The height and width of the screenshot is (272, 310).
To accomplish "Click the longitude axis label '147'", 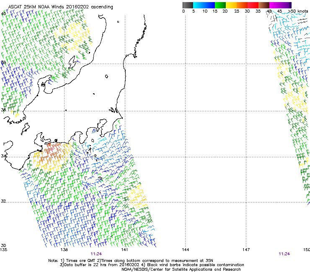I will click(x=246, y=250).
